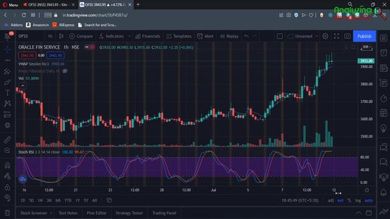
Task: Open Stock Screener tab
Action: click(34, 213)
